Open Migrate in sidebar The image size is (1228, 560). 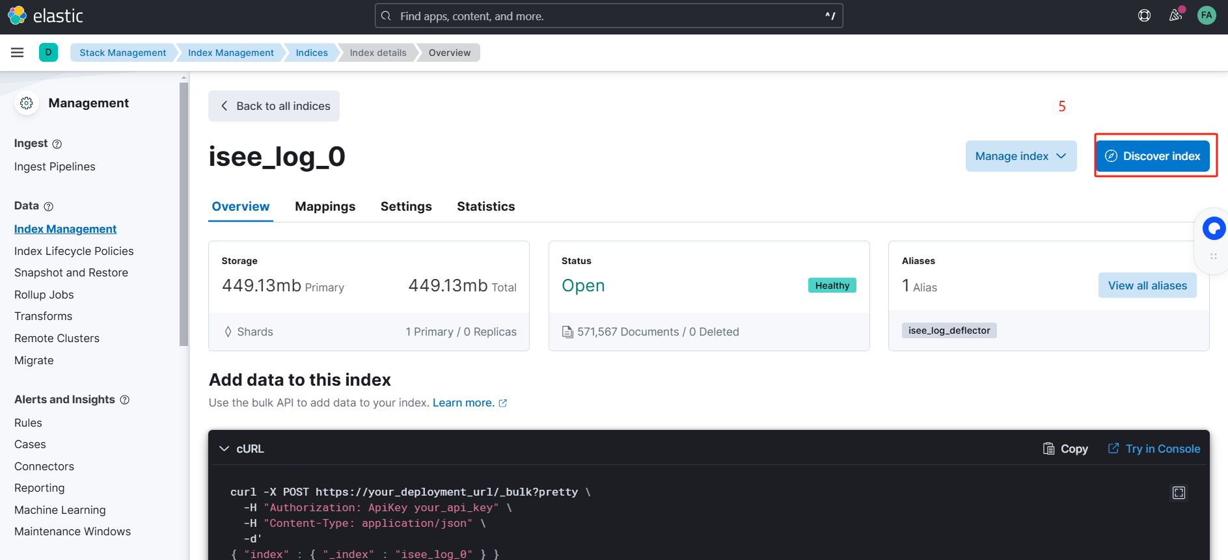pyautogui.click(x=34, y=360)
